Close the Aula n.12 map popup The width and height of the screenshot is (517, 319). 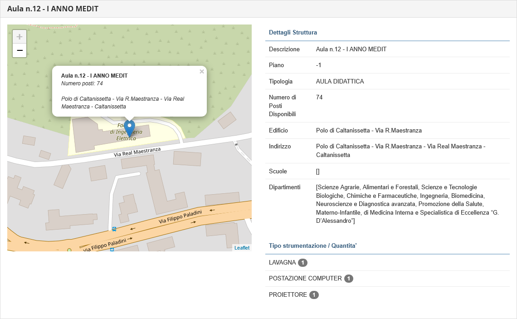202,72
